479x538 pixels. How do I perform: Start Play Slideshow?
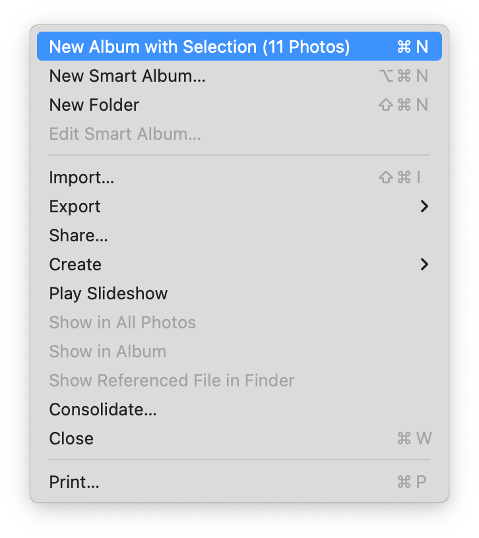pos(108,293)
